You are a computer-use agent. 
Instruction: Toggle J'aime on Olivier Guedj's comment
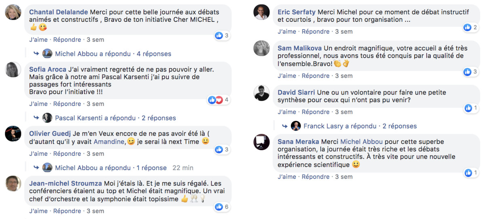(x=38, y=154)
